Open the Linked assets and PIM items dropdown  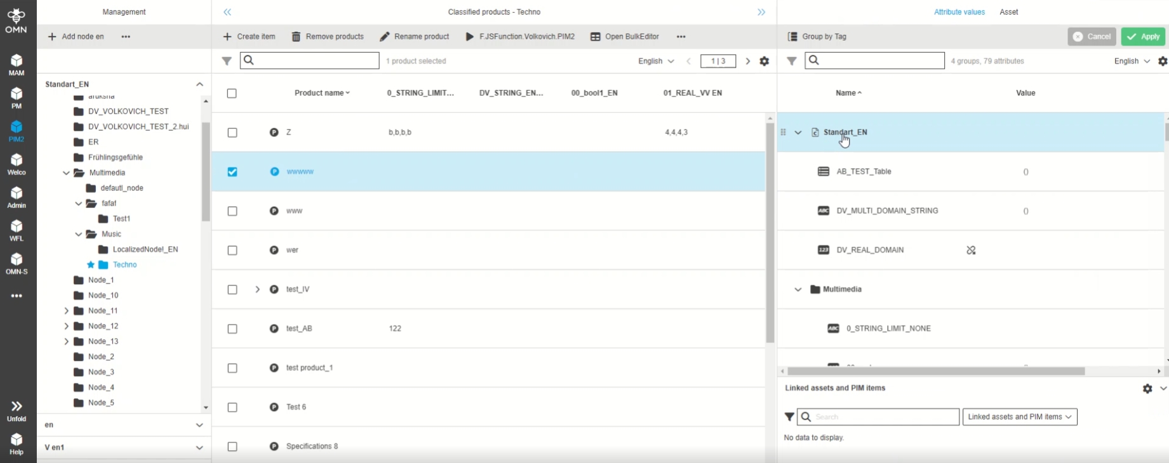point(1020,417)
